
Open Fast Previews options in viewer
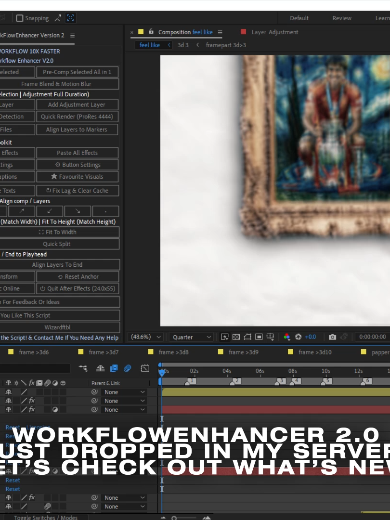tap(224, 337)
